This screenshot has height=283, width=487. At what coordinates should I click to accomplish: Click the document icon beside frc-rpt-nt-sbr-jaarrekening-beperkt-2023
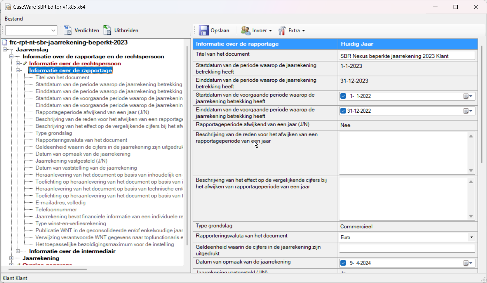coord(5,42)
